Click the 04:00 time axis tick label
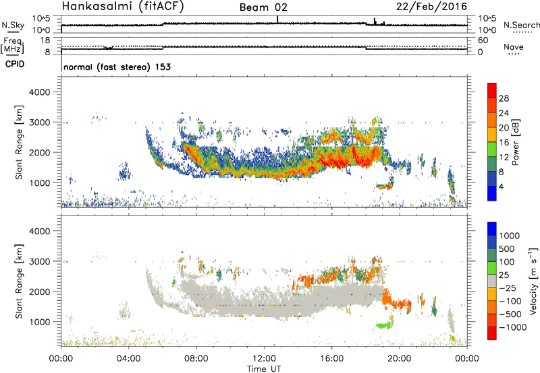This screenshot has width=540, height=373. 128,359
